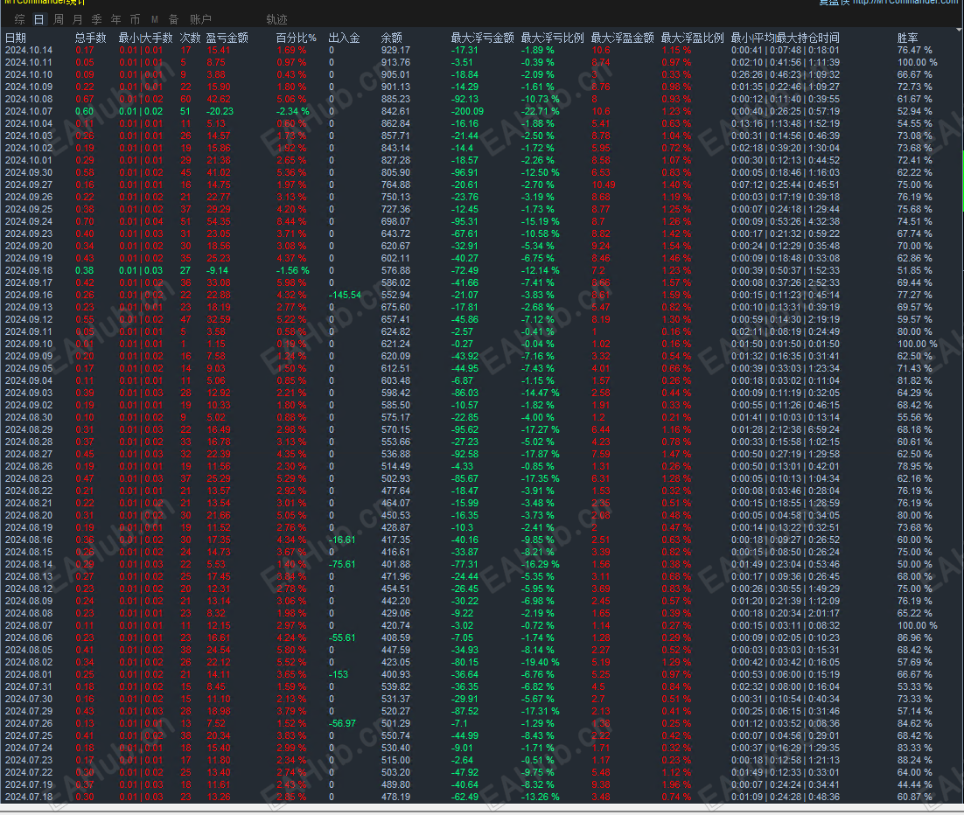
Task: Click the 0.01 | 0.04 lot size cell
Action: pos(141,222)
